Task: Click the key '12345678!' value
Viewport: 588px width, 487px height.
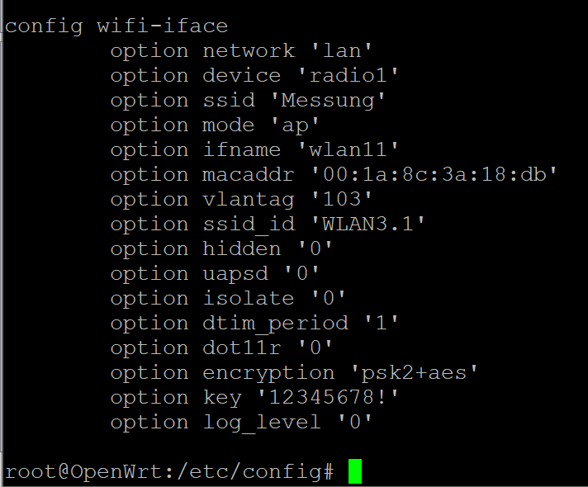Action: [x=328, y=397]
